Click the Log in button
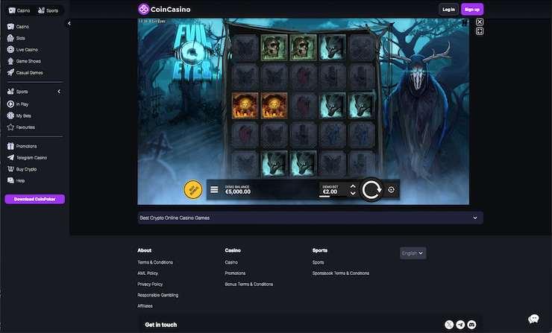Image resolution: width=552 pixels, height=333 pixels. 448,10
